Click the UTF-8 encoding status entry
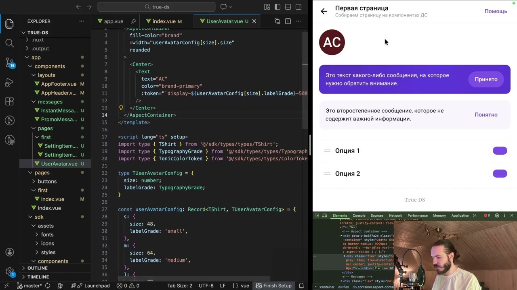 206,286
